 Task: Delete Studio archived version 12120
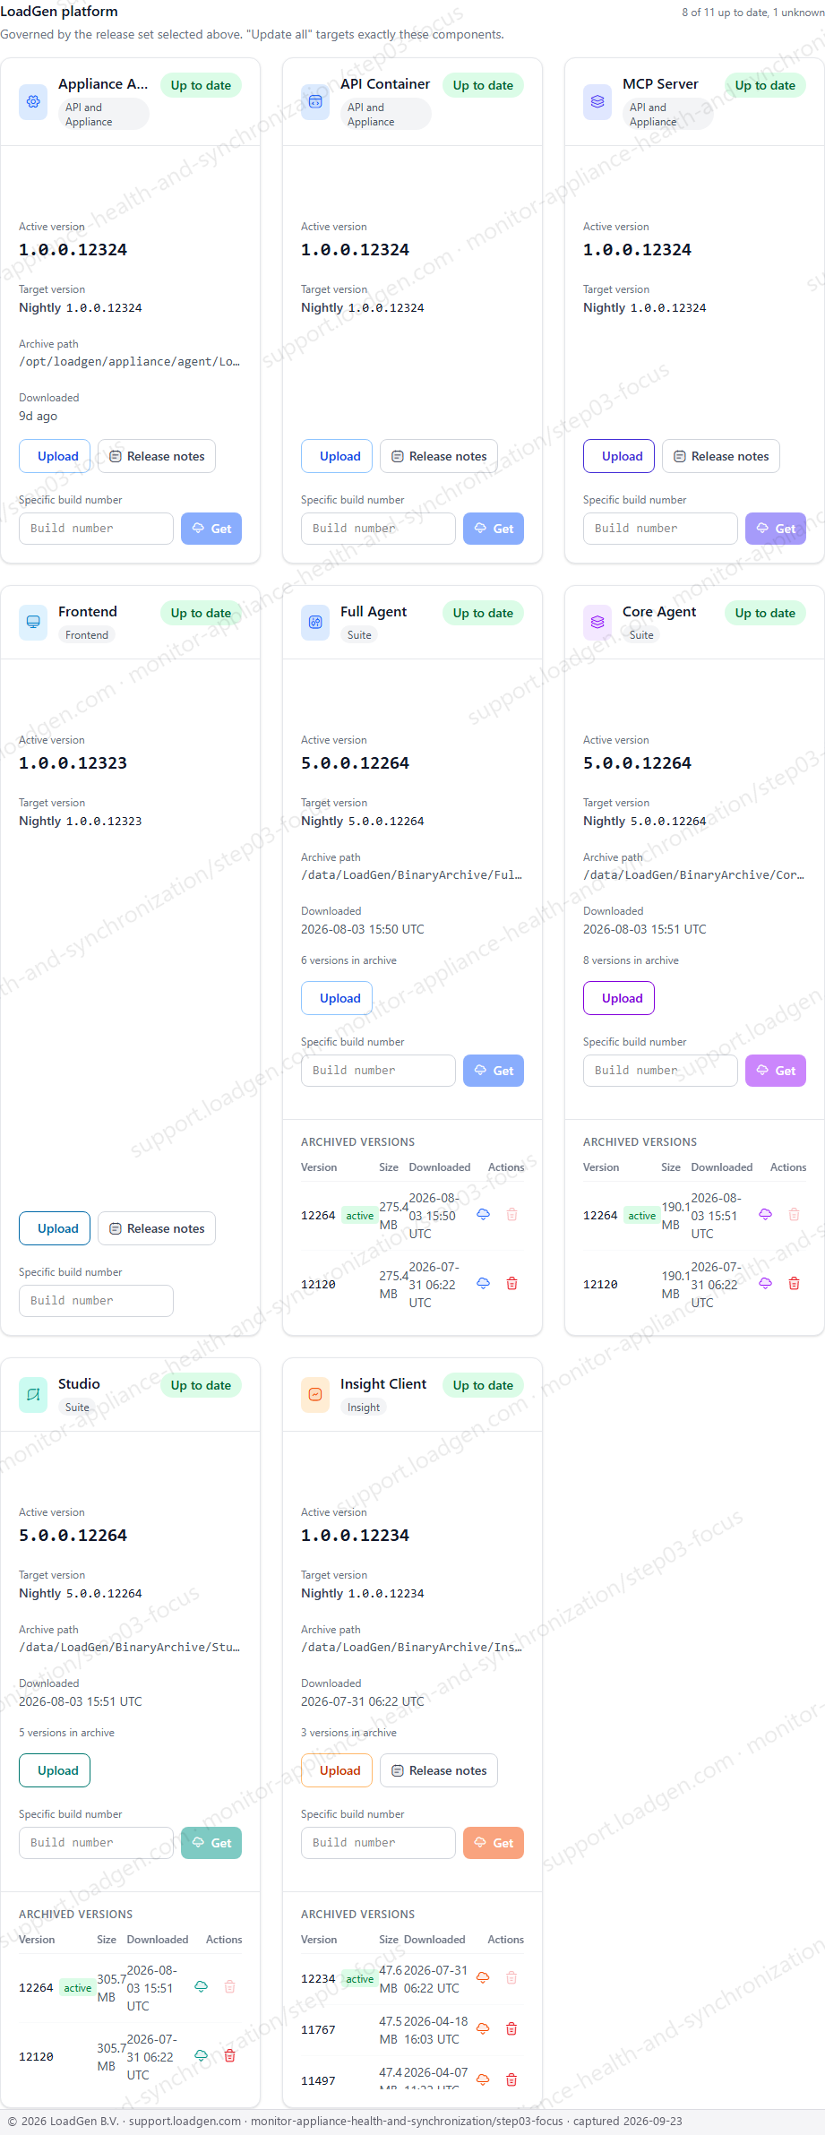tap(229, 2056)
